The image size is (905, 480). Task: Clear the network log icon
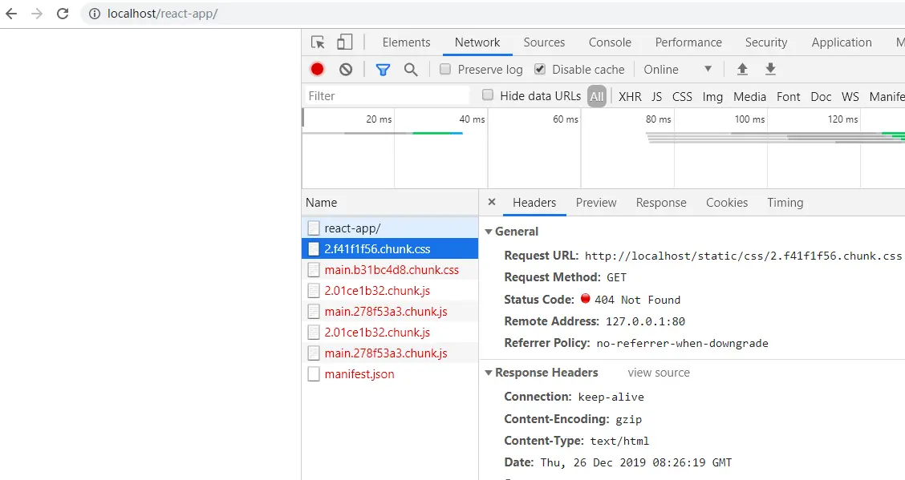pyautogui.click(x=346, y=69)
